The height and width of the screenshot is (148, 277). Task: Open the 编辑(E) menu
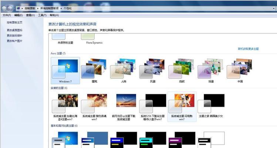[18, 15]
